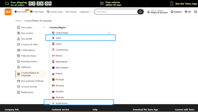This screenshot has width=198, height=112.
Task: Open the Categories dropdown menu
Action: click(x=85, y=12)
